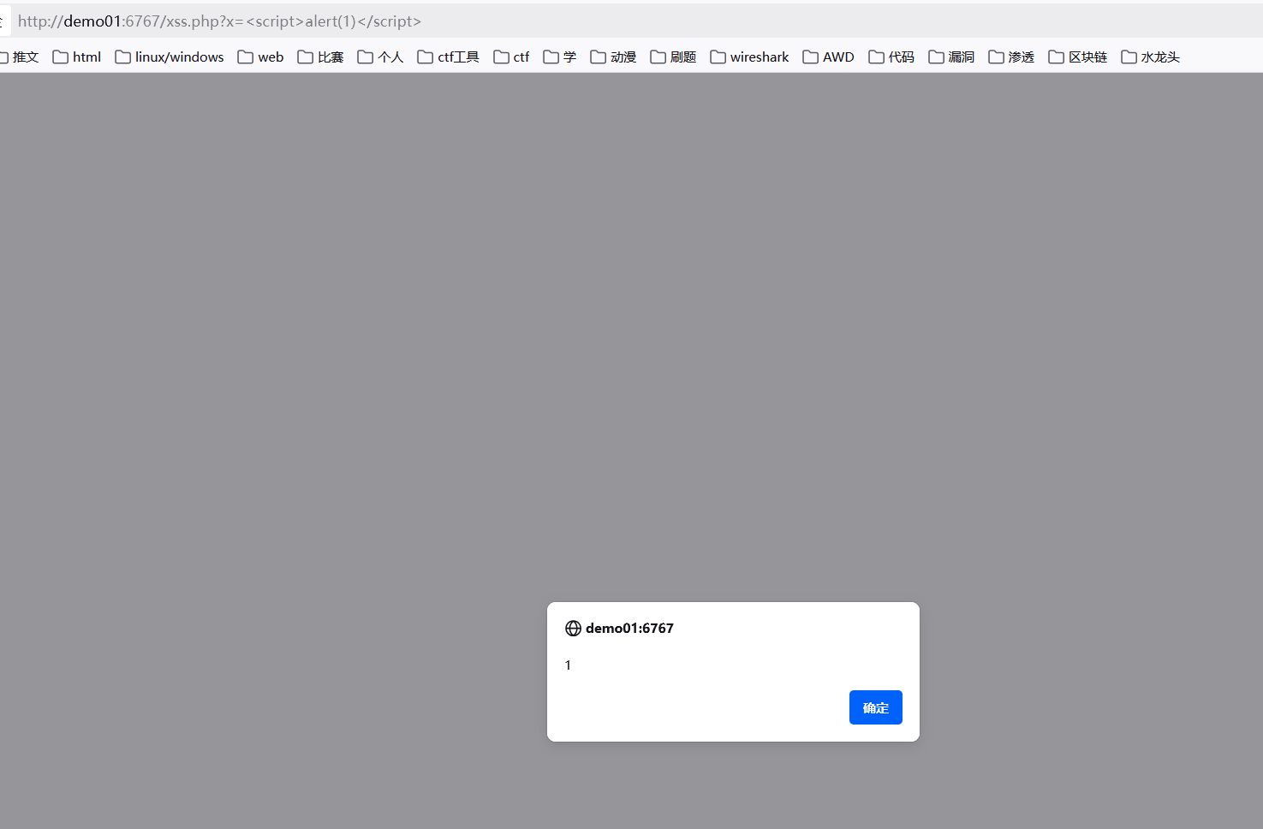Open the web bookmark folder

[261, 57]
